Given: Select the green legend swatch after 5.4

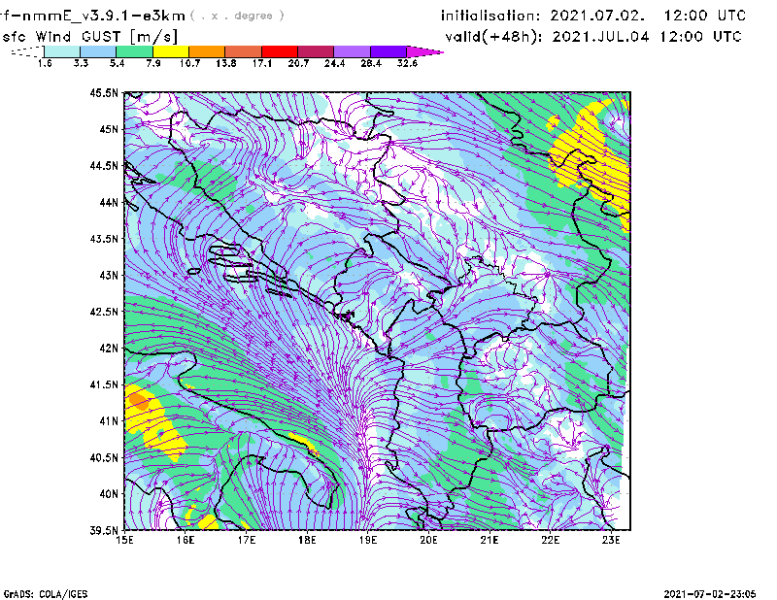Looking at the screenshot, I should tap(134, 51).
